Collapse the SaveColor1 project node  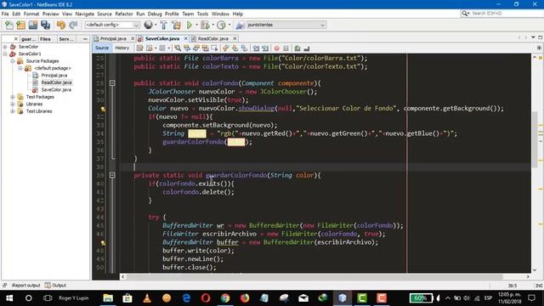point(5,54)
